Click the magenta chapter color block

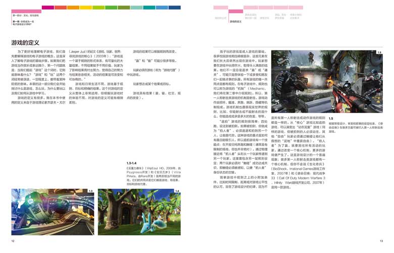point(48,8)
